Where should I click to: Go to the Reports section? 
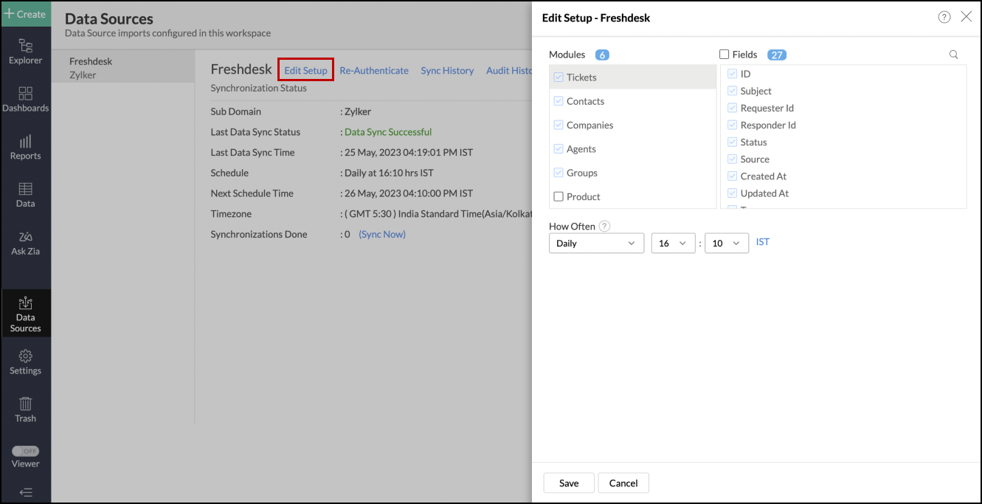[26, 145]
